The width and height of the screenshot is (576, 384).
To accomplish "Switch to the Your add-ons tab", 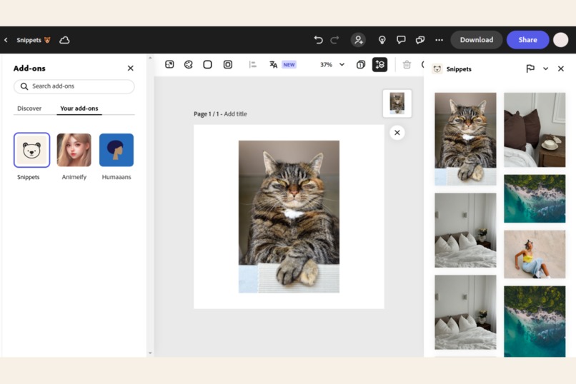I will [x=79, y=108].
